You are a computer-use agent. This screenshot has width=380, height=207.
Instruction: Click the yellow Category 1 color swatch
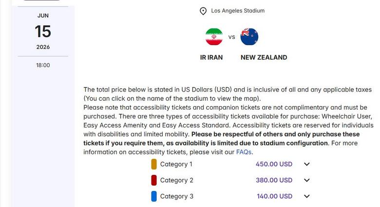coord(154,164)
